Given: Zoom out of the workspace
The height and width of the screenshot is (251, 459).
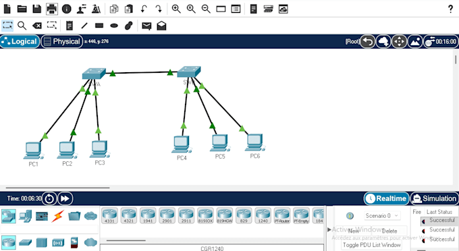Looking at the screenshot, I should point(206,9).
